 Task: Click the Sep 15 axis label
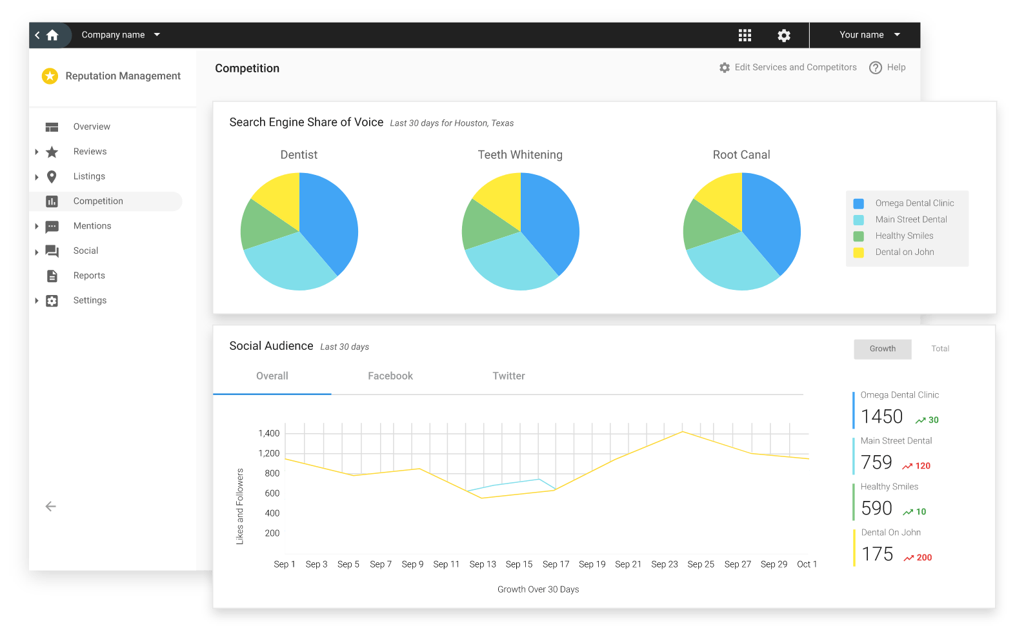[519, 565]
